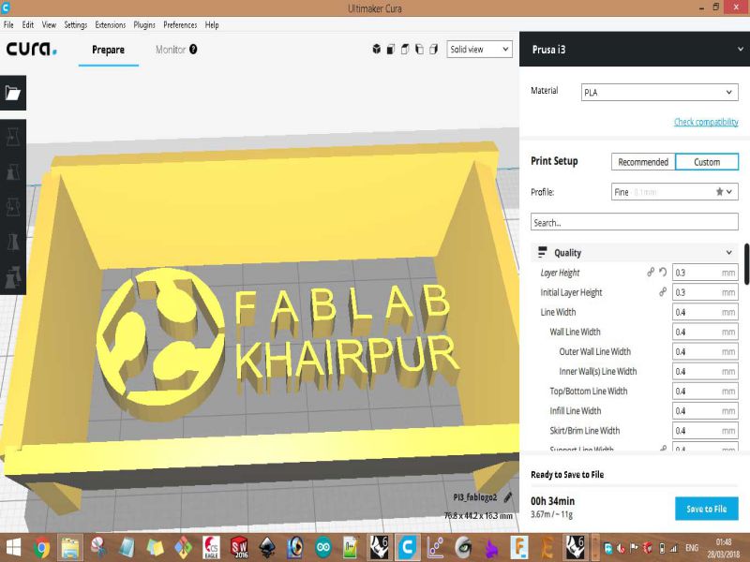Viewport: 750px width, 562px height.
Task: Launch SolidWorks 2016 from the taskbar
Action: [x=239, y=547]
